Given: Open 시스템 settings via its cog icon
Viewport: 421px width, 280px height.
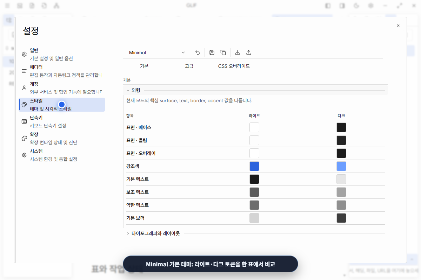Looking at the screenshot, I should click(x=24, y=155).
